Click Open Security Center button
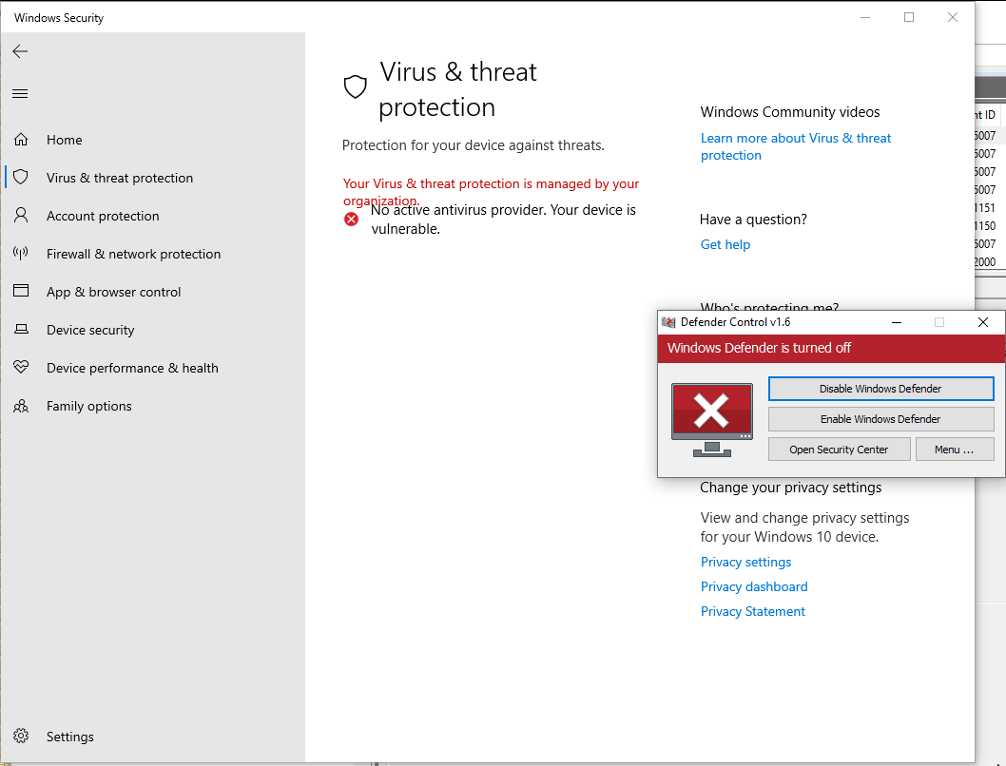Screen dimensions: 1006x766 tap(840, 450)
